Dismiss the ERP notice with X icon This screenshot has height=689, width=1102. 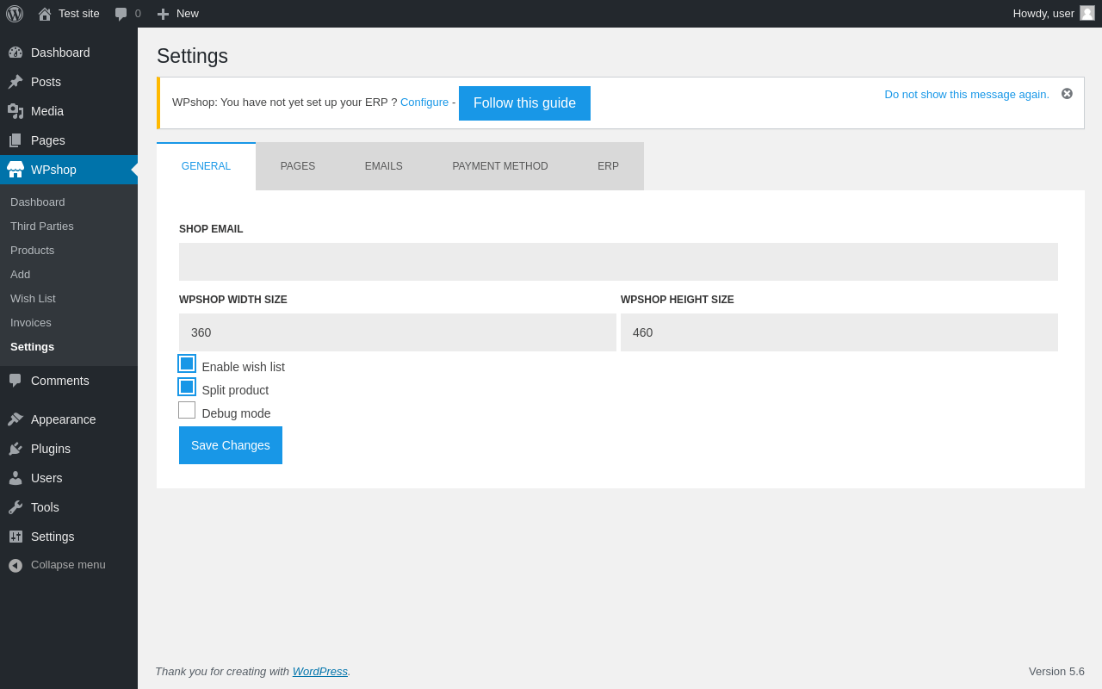pos(1067,94)
